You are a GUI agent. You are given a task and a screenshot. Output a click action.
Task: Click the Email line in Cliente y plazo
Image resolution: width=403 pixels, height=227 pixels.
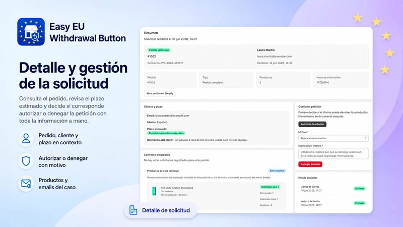pos(168,116)
